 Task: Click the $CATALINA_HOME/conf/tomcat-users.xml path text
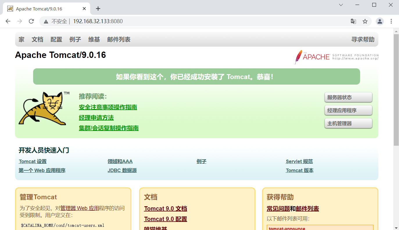[62, 225]
